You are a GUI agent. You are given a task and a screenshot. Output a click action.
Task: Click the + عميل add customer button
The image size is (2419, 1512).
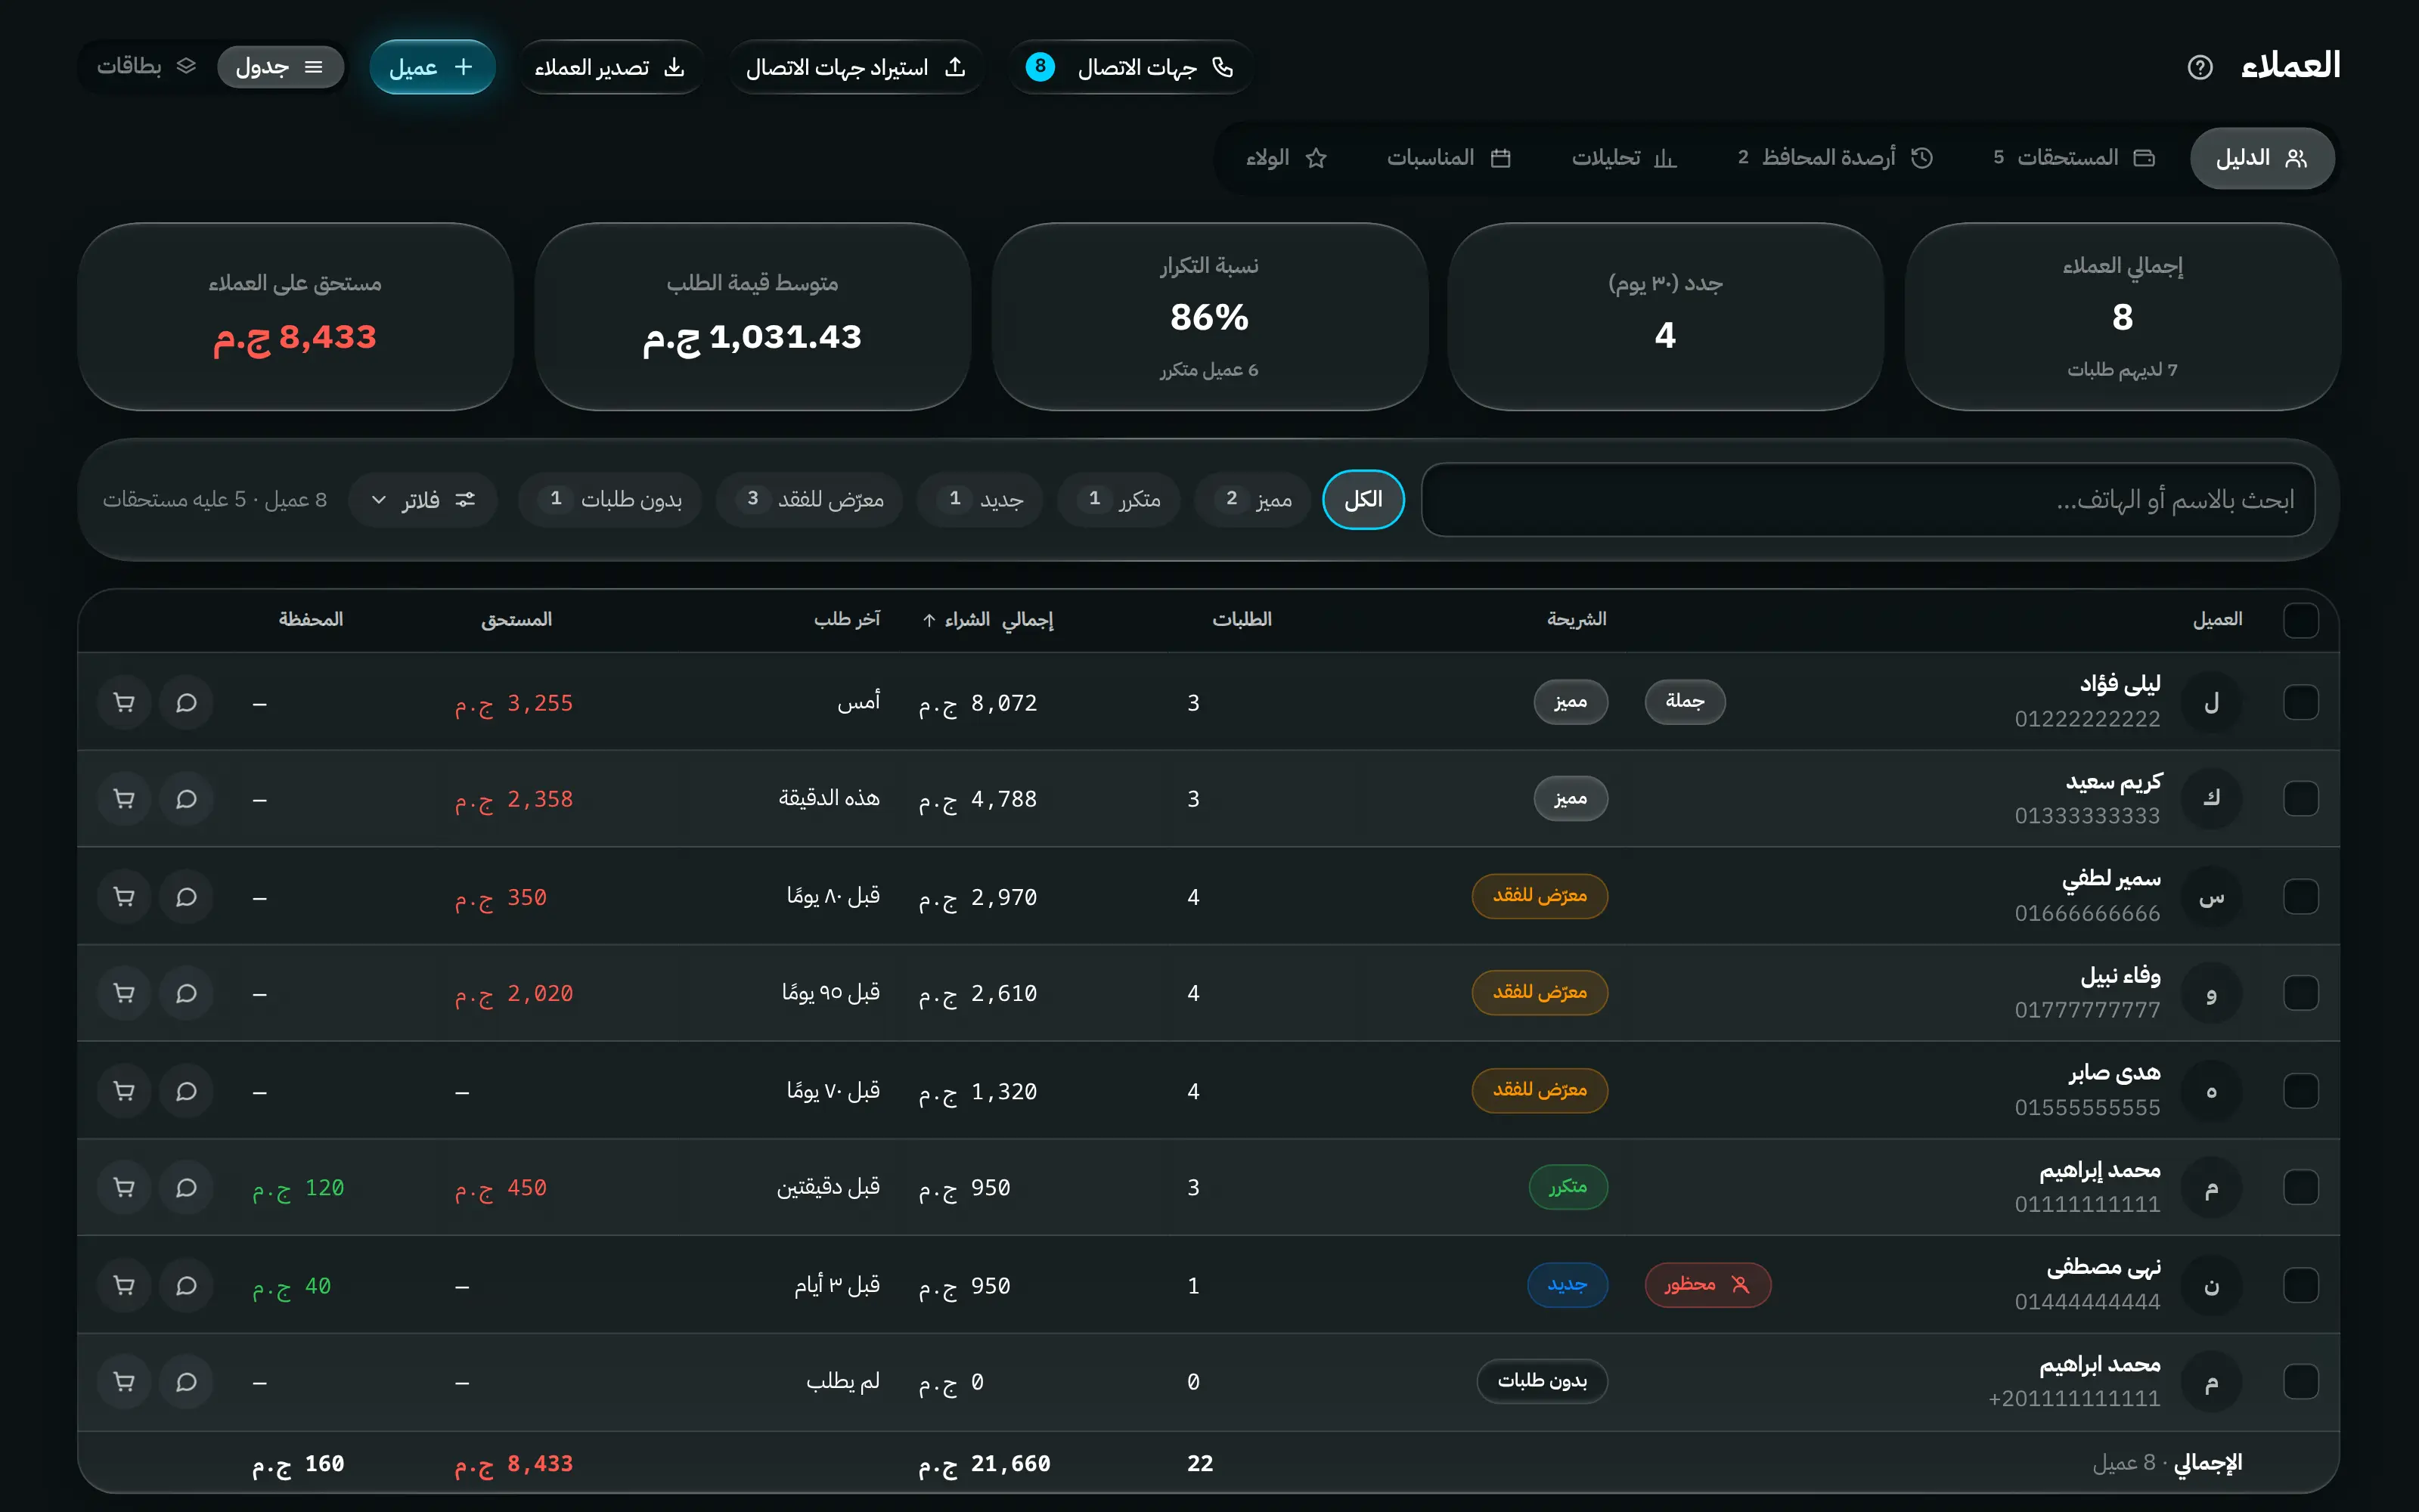tap(432, 67)
